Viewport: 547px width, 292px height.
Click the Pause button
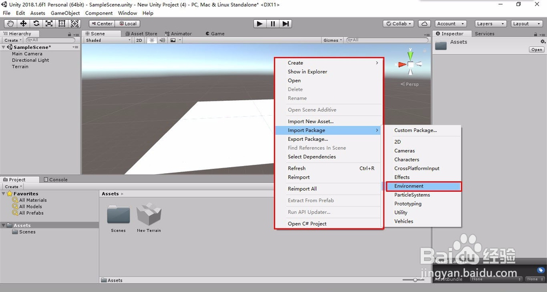[272, 24]
